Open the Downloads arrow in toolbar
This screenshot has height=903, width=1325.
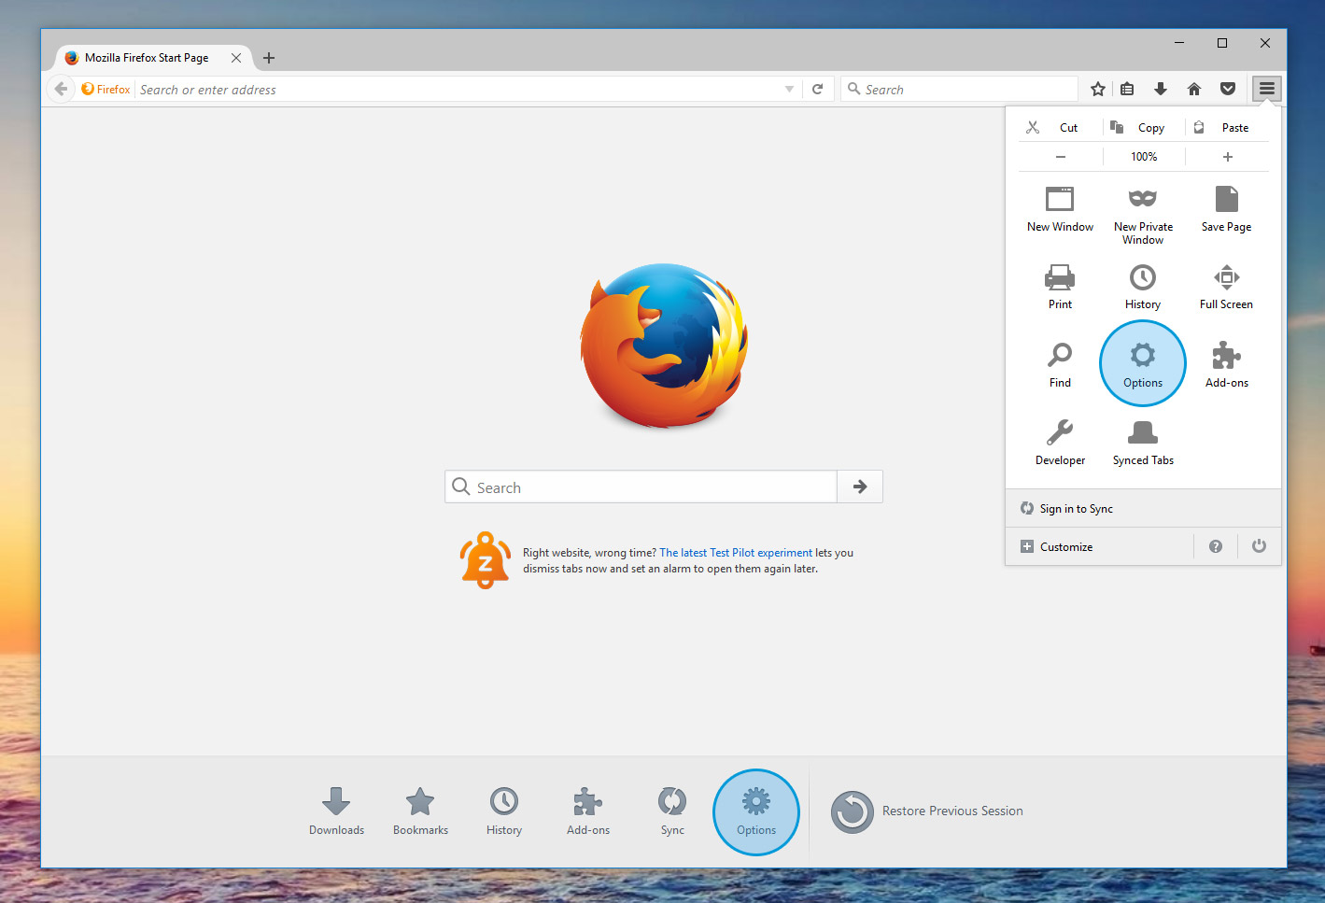[1161, 89]
